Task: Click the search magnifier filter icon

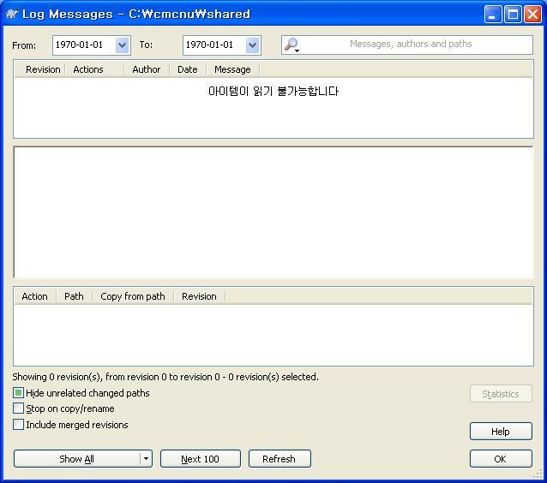Action: [292, 45]
